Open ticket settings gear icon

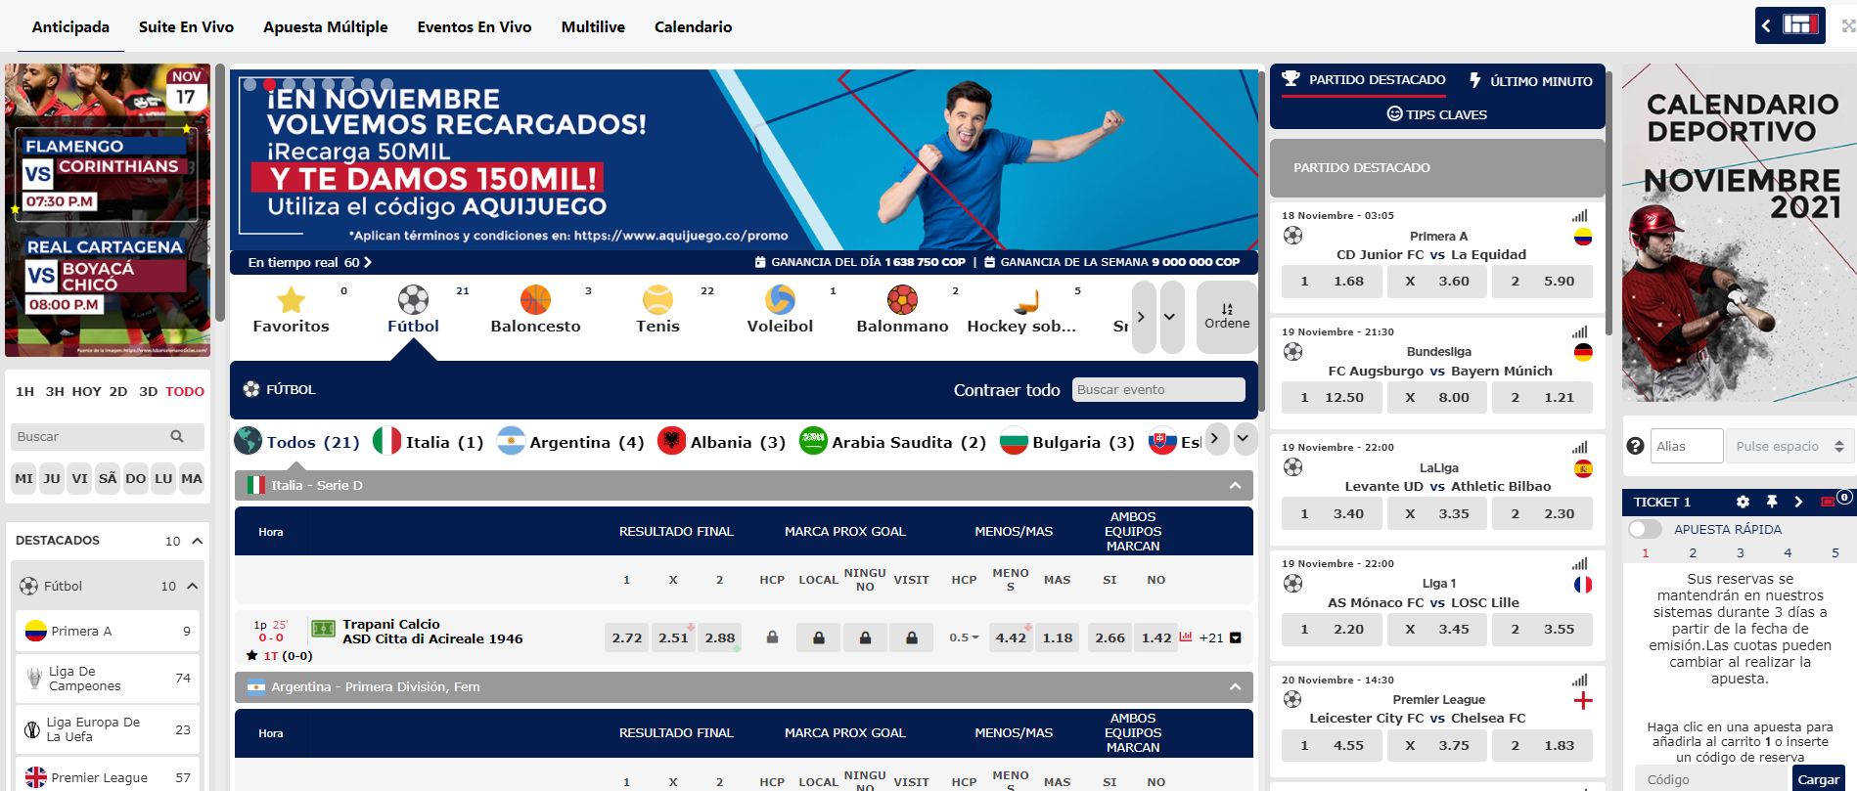pyautogui.click(x=1743, y=502)
